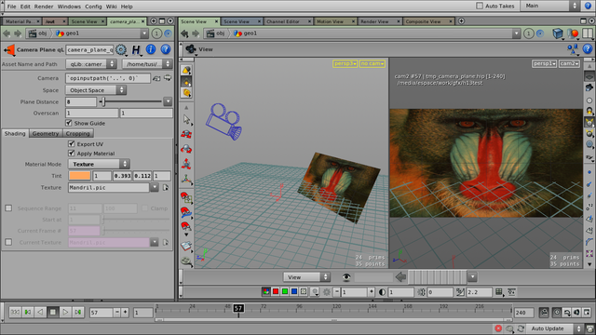Screen dimensions: 596x335
Task: Open the Auto Update mode dropdown
Action: point(555,328)
